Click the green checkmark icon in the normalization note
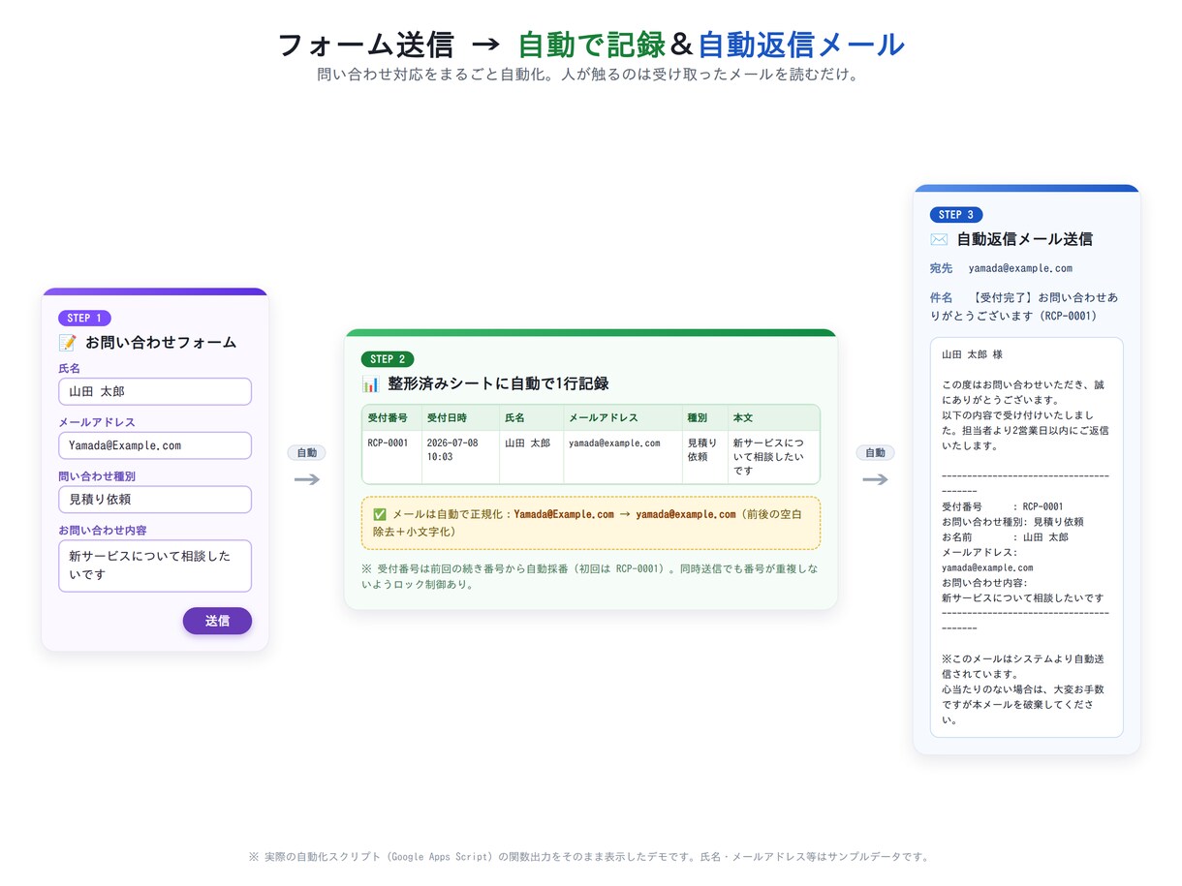1182x886 pixels. (380, 514)
